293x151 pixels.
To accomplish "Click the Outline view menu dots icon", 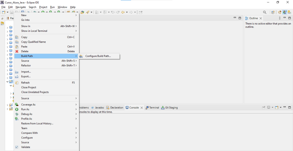I will tap(280, 18).
